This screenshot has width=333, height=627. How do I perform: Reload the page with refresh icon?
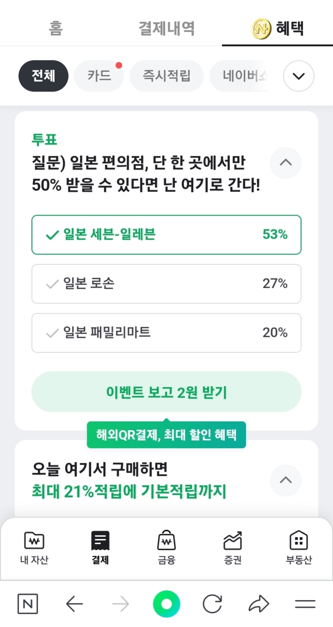pos(212,604)
